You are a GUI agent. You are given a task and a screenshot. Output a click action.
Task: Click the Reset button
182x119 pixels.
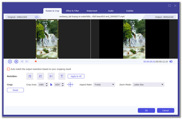tap(15, 90)
